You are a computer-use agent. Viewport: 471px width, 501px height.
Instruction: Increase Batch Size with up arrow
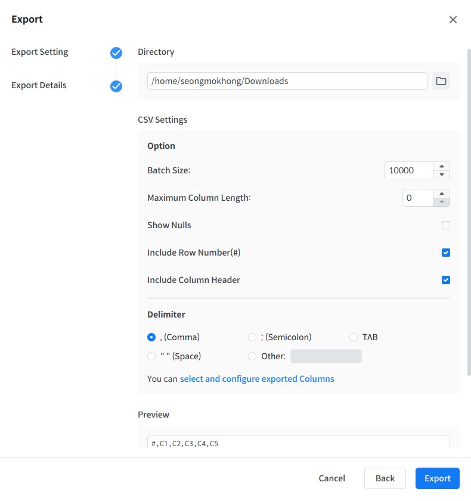coord(441,167)
